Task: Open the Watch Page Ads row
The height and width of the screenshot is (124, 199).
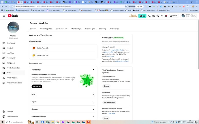Action: click(63, 48)
